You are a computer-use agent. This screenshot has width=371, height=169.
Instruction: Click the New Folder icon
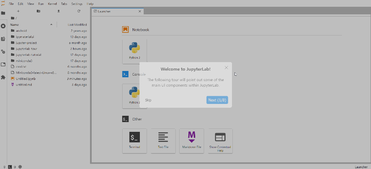pyautogui.click(x=38, y=11)
